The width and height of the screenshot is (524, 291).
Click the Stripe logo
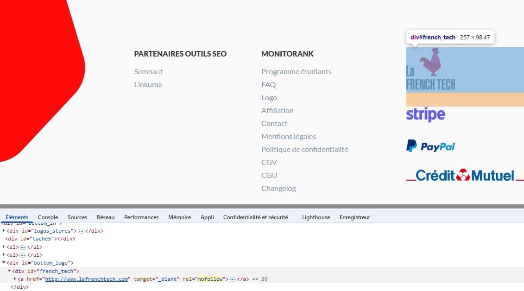click(425, 114)
